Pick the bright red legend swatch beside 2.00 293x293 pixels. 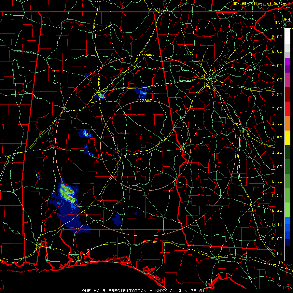287,109
